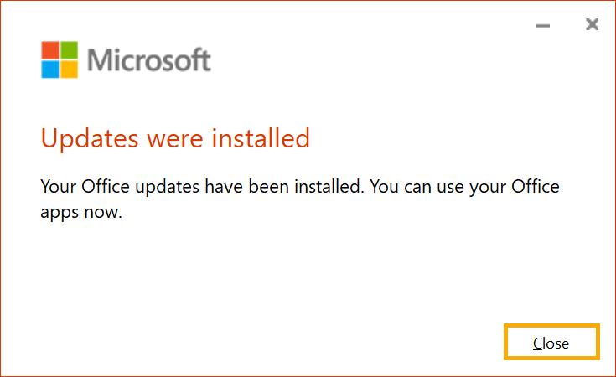Click the green square in Microsoft logo
Image resolution: width=616 pixels, height=377 pixels.
[69, 49]
